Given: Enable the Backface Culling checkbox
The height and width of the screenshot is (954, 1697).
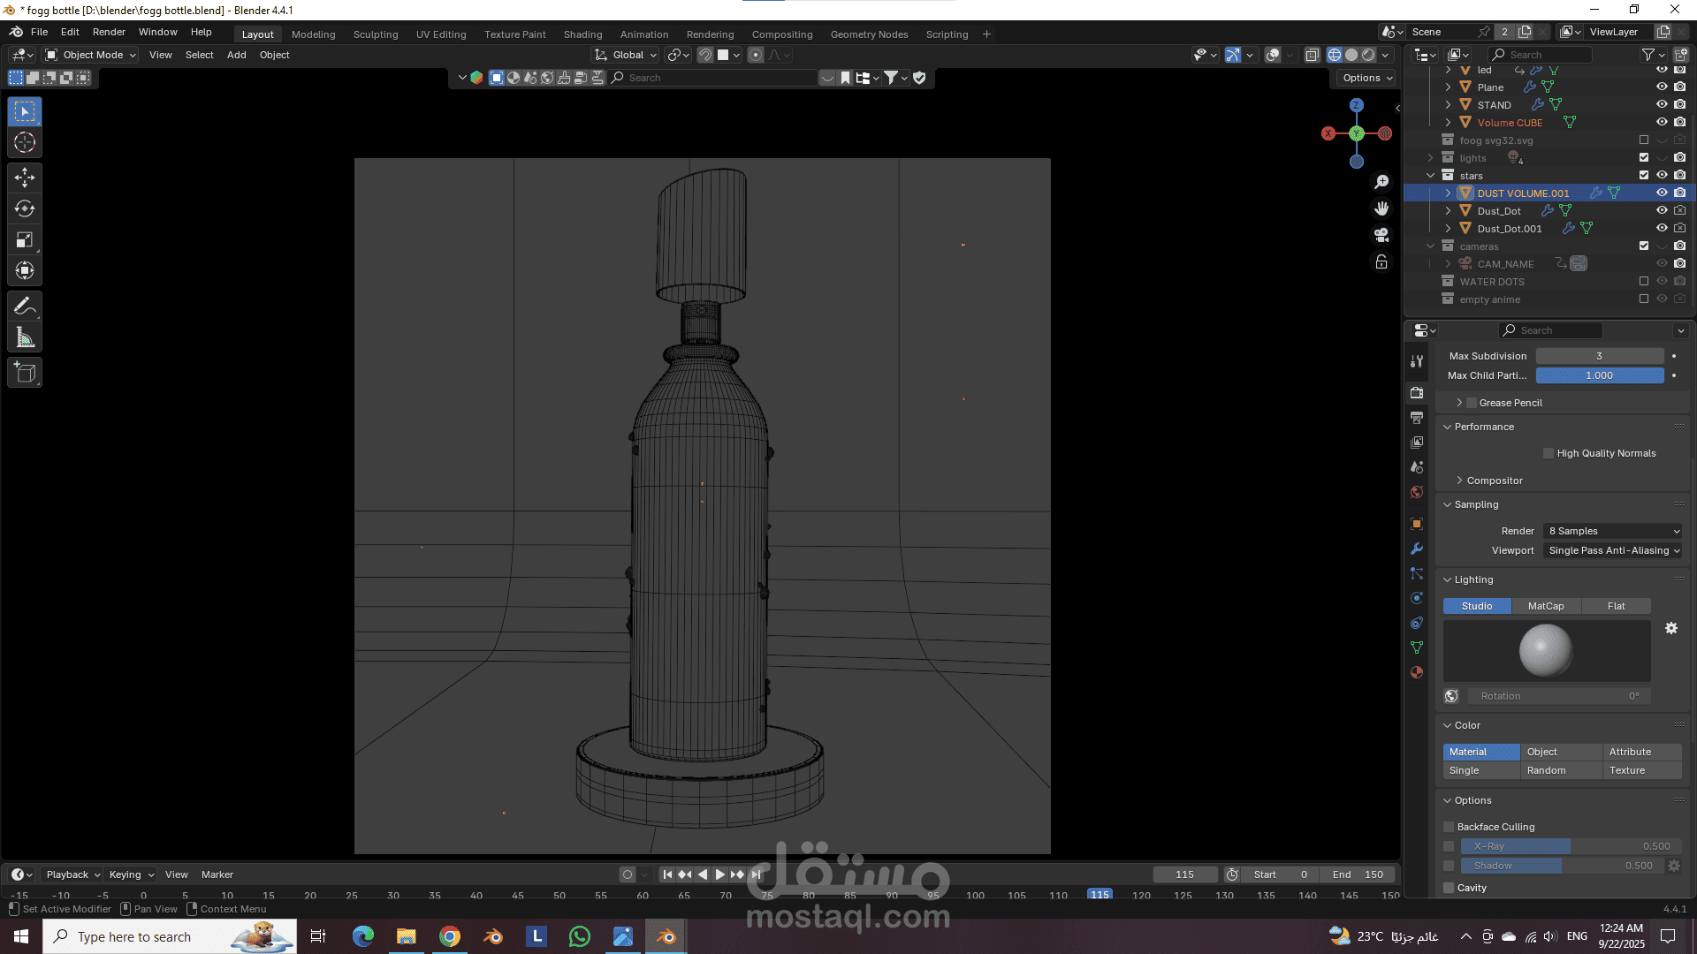Looking at the screenshot, I should pyautogui.click(x=1449, y=827).
